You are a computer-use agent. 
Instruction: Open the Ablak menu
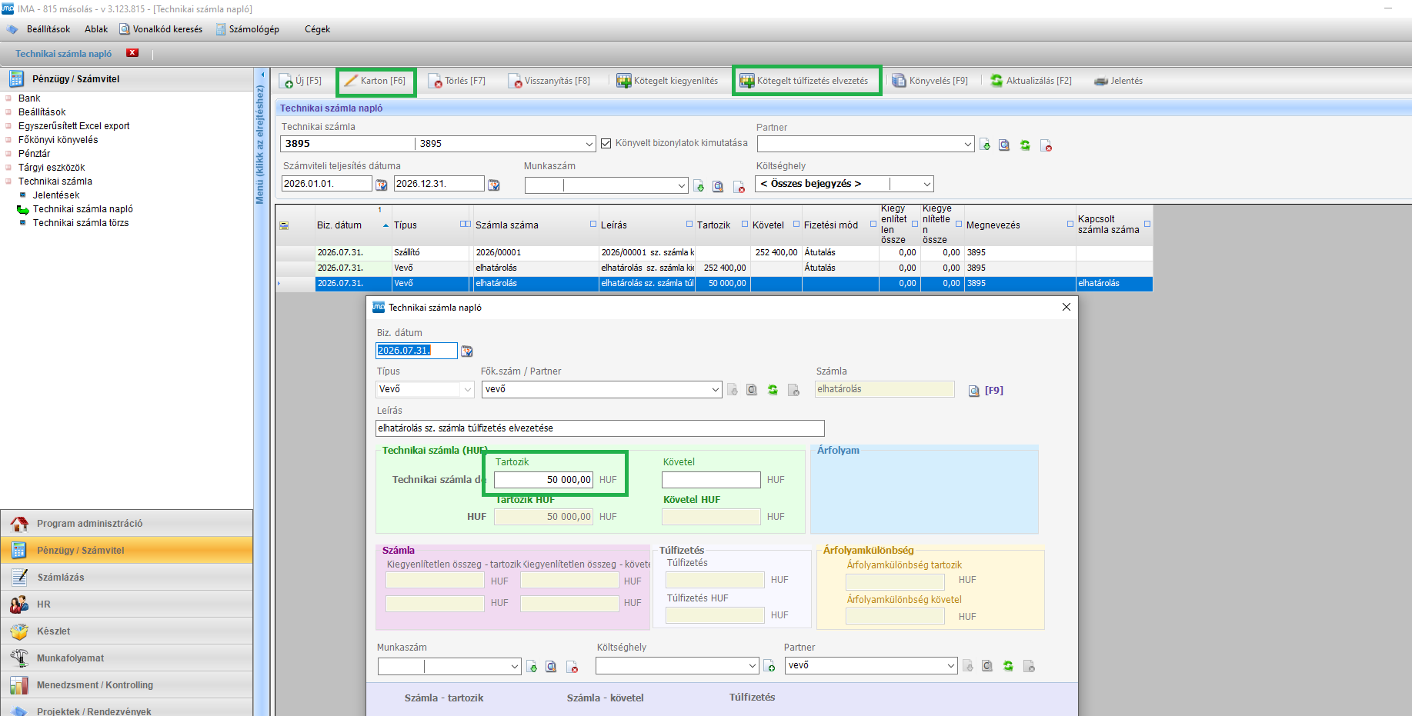point(96,29)
